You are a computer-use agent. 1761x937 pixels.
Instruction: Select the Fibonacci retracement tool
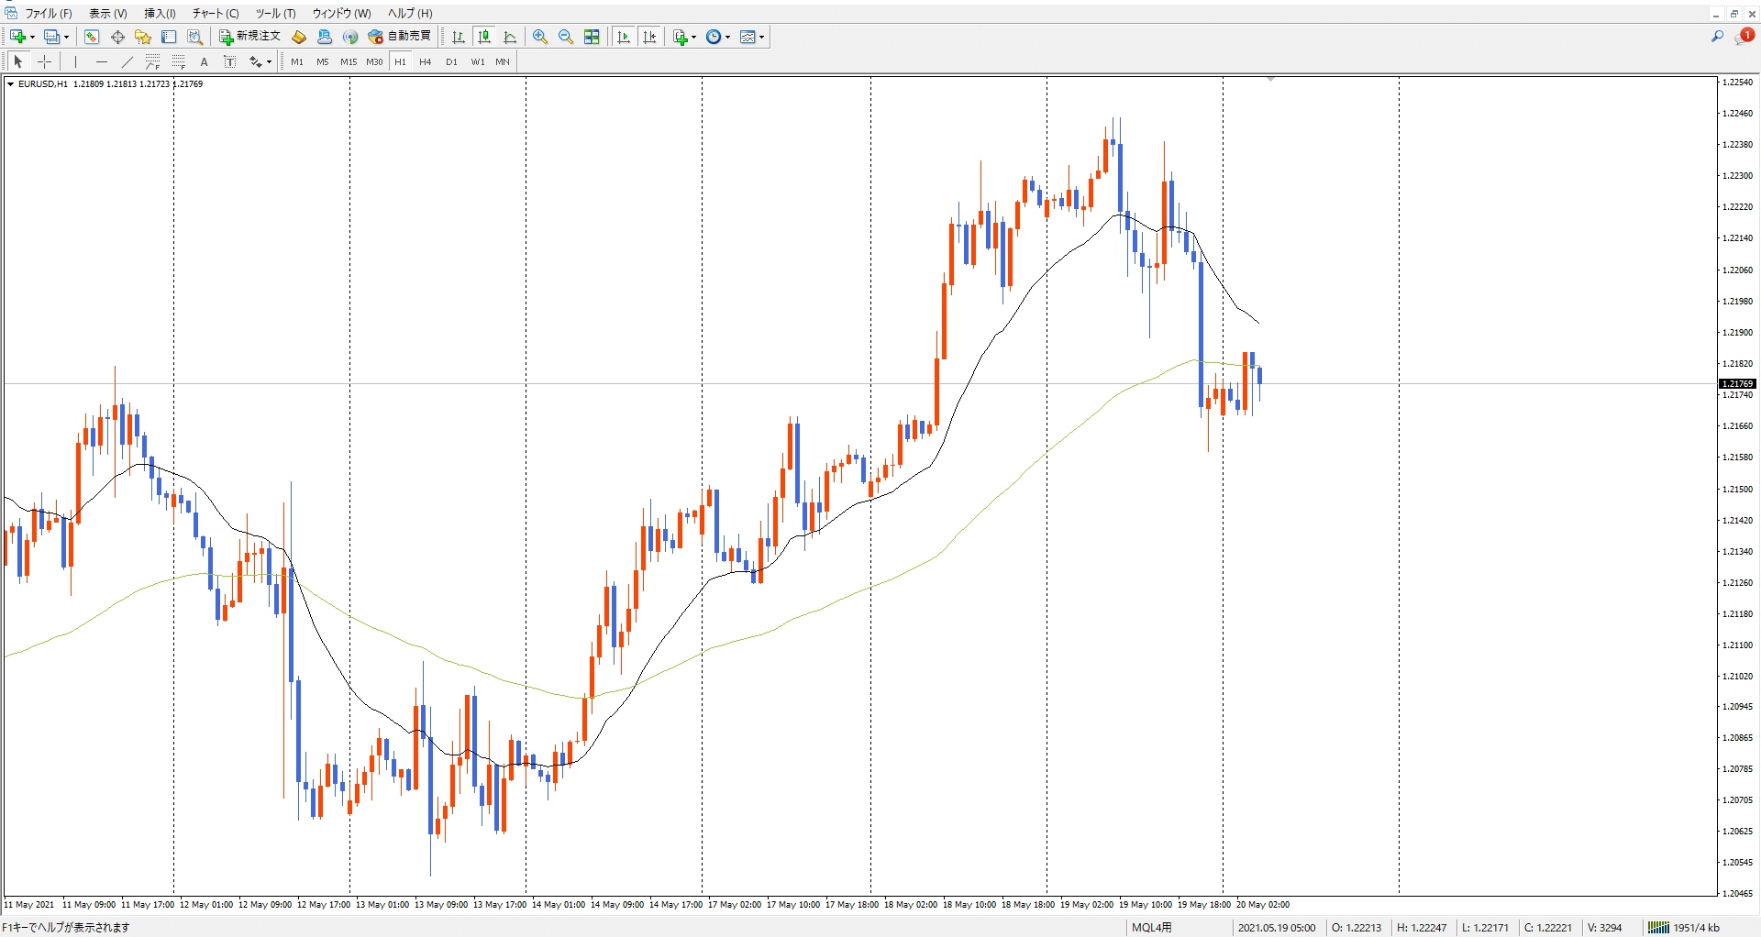click(178, 61)
